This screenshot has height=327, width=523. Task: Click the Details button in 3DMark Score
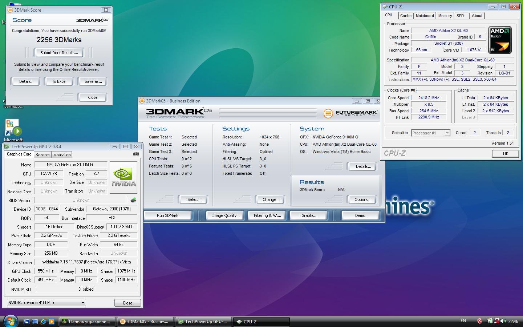click(27, 81)
